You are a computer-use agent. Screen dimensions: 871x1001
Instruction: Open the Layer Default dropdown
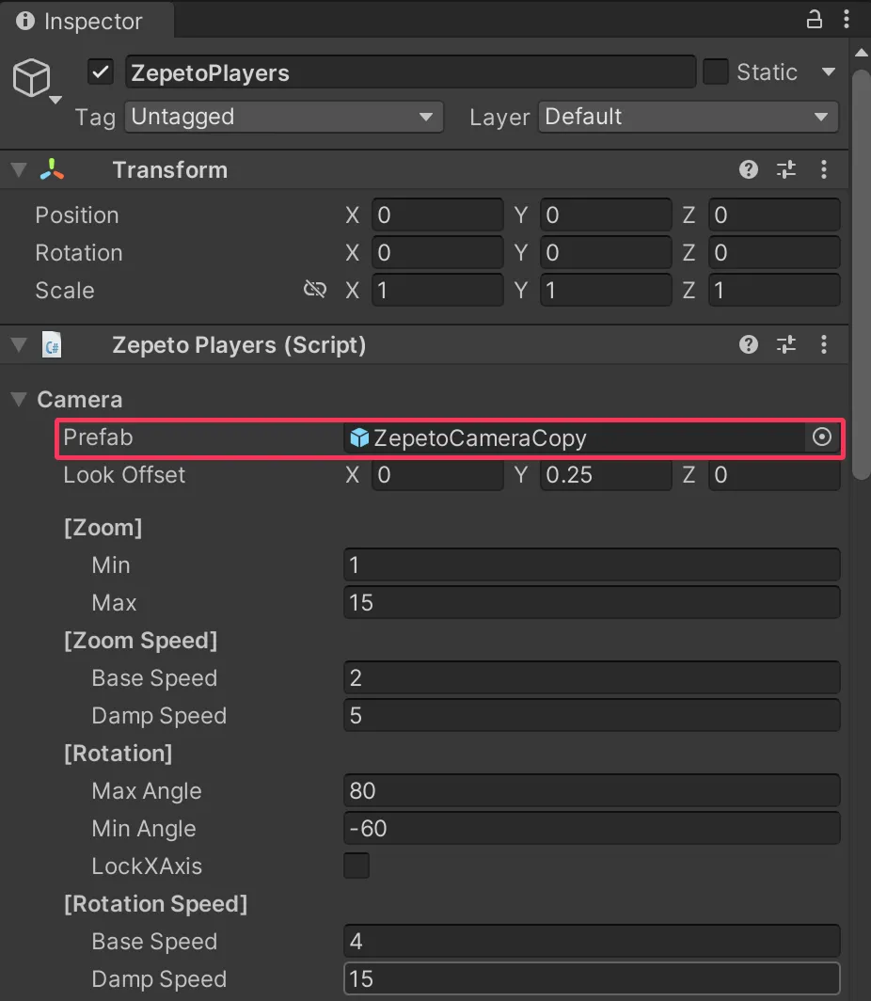pyautogui.click(x=688, y=117)
